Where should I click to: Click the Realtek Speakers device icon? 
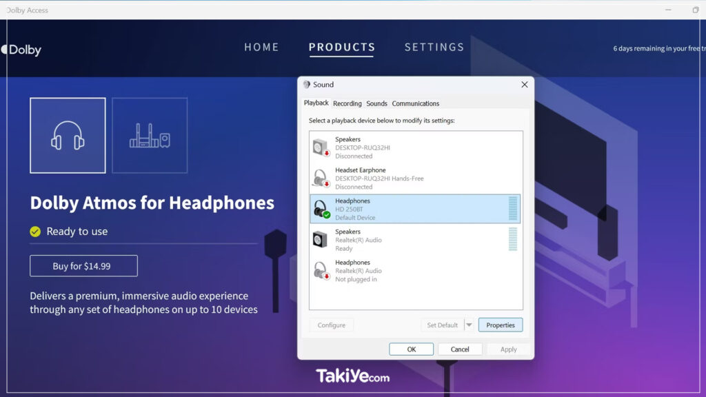(x=320, y=239)
